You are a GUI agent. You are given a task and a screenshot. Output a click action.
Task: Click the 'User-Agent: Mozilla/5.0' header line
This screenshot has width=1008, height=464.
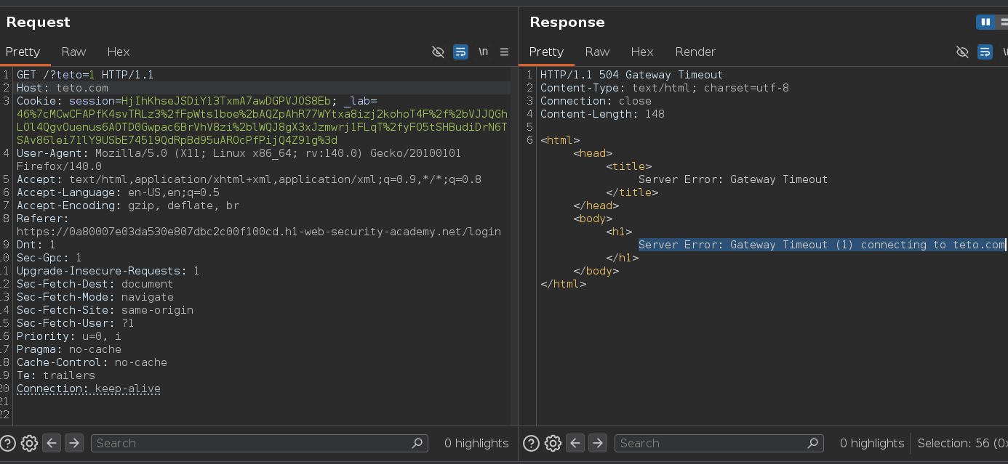tap(239, 153)
